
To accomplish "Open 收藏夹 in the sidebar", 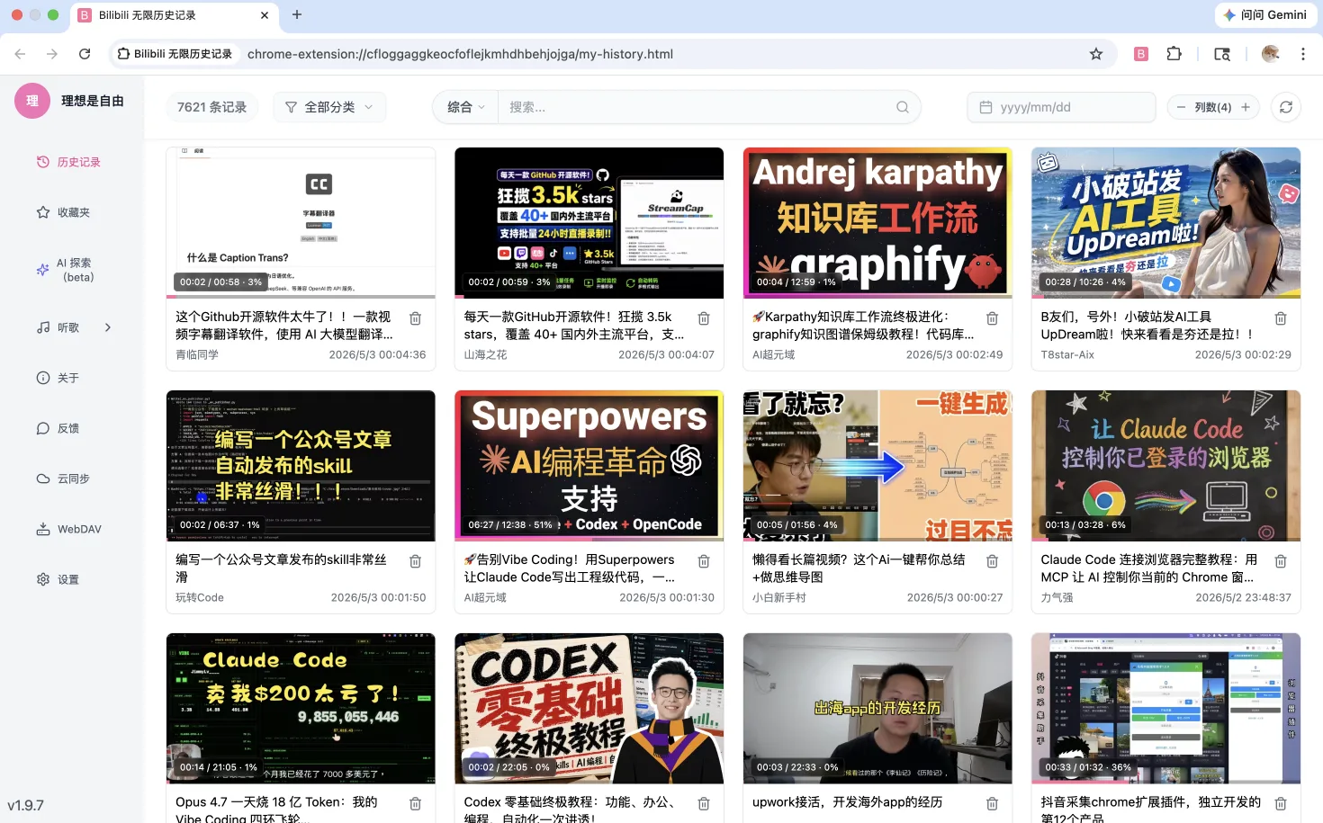I will click(63, 212).
